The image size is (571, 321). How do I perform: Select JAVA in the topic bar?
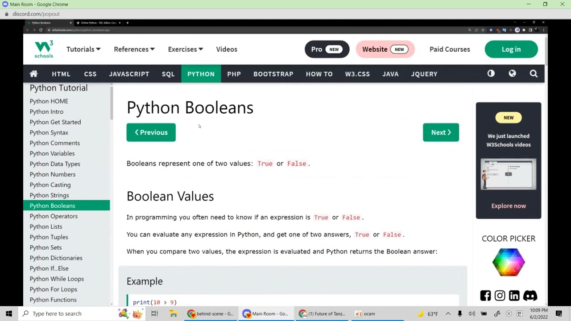(390, 74)
